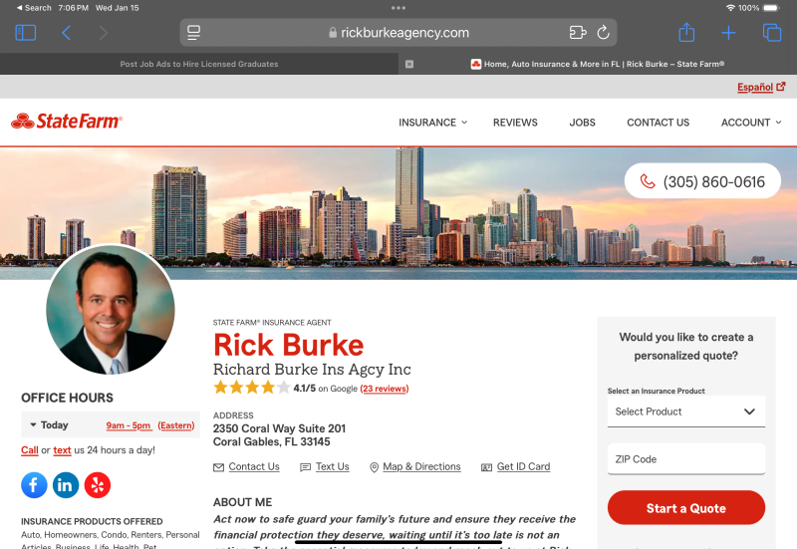Click the 9am - 5pm hours link
Screen dimensions: 797x549
129,425
